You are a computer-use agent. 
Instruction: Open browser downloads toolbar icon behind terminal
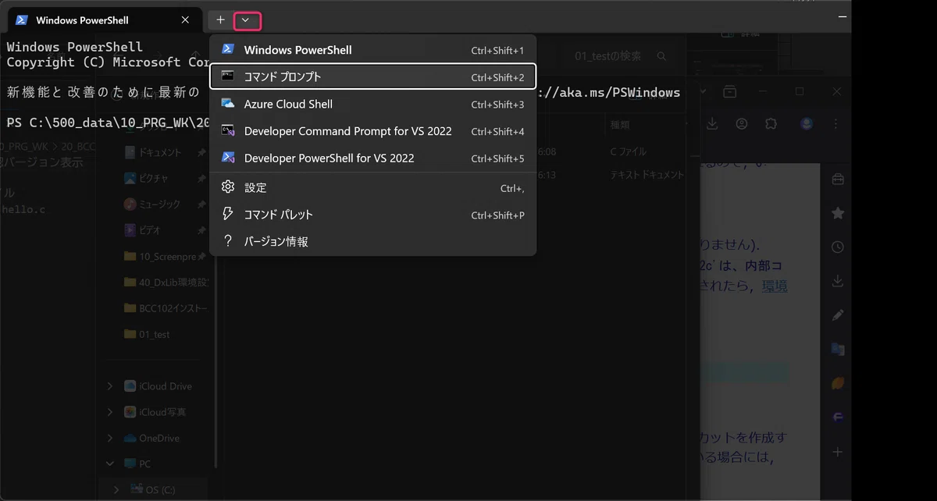(x=712, y=123)
